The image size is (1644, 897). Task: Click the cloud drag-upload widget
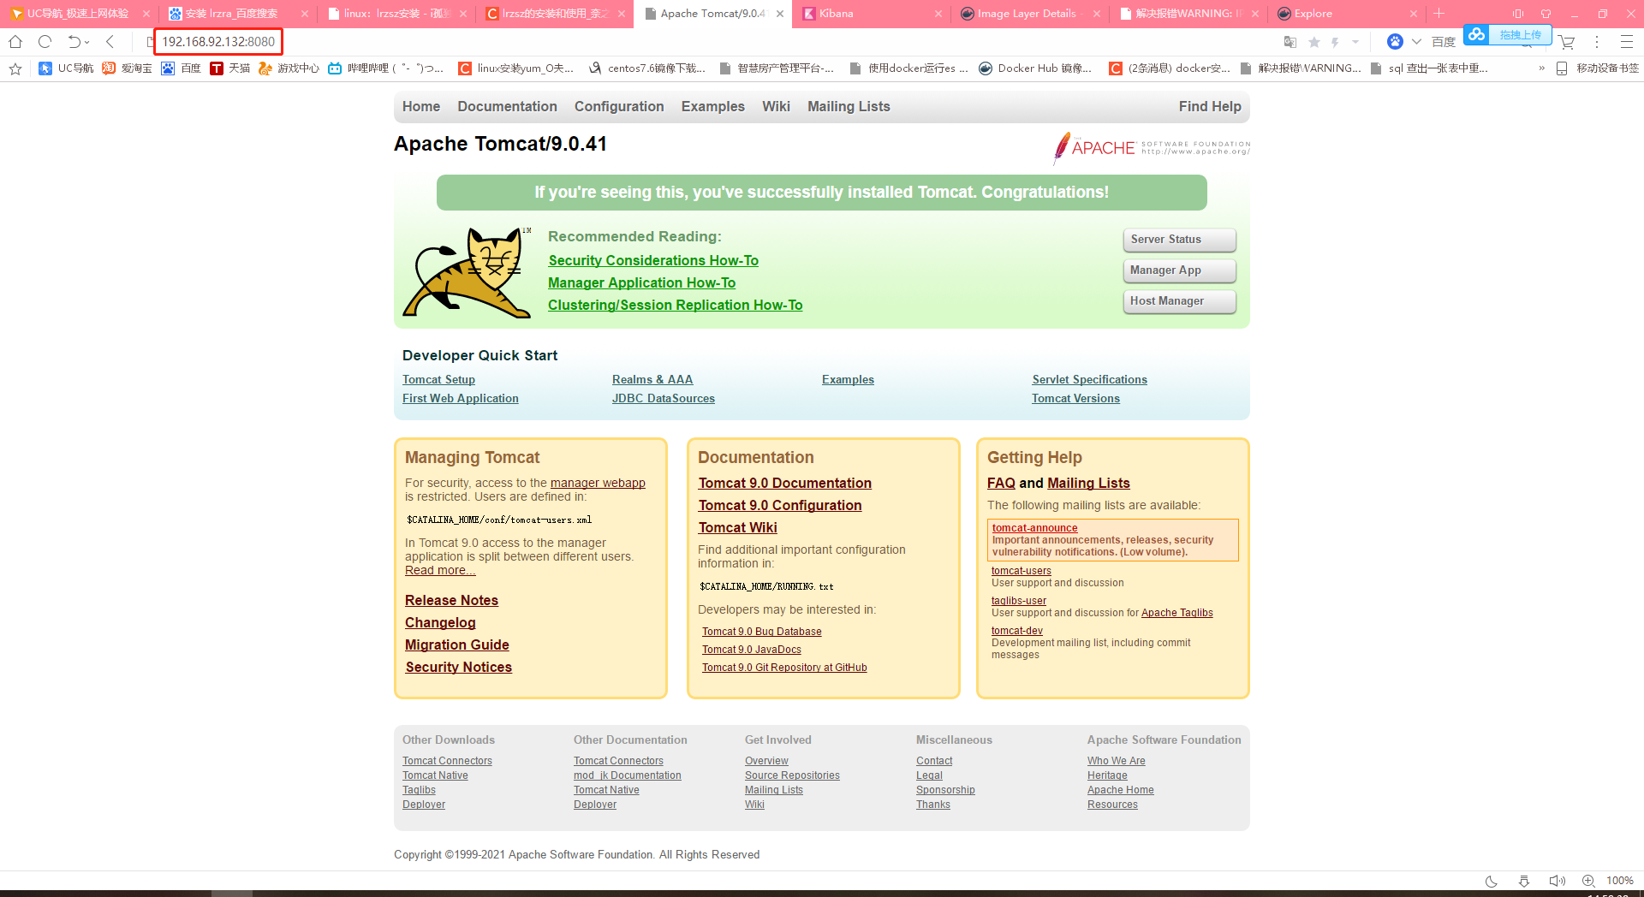coord(1508,34)
